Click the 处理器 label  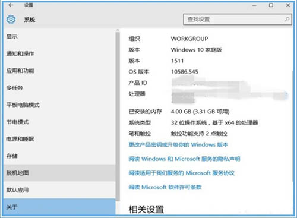pyautogui.click(x=137, y=94)
